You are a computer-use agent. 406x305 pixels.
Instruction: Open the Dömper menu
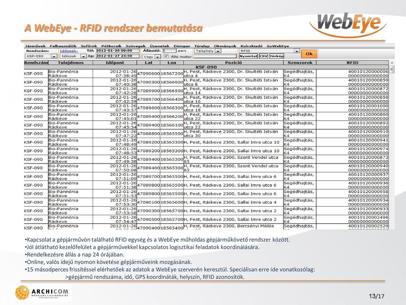point(182,46)
